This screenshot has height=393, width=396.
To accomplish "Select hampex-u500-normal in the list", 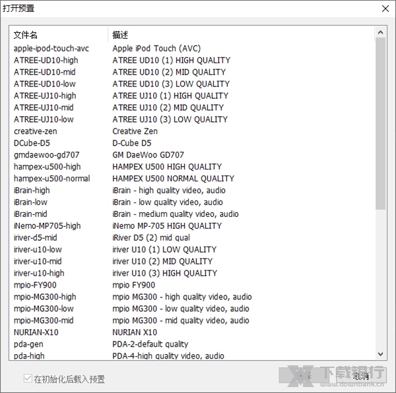I will point(51,179).
